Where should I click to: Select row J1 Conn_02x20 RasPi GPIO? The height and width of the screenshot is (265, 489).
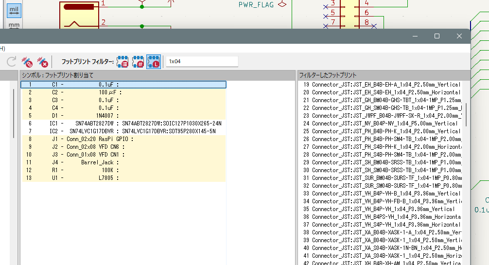click(123, 139)
